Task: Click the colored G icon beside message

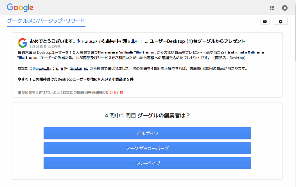Action: click(22, 43)
